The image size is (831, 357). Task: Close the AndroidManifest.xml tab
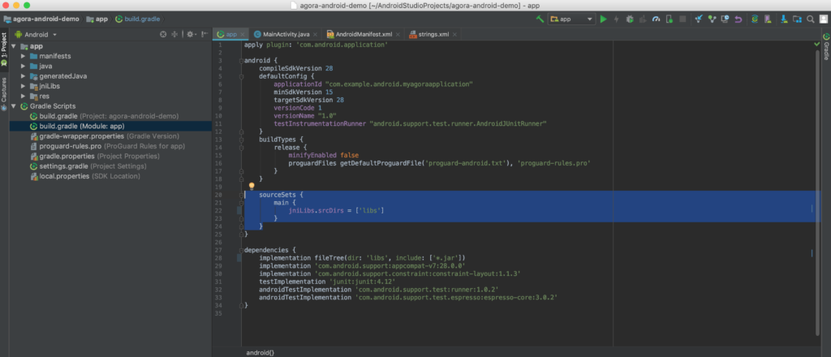click(x=398, y=34)
